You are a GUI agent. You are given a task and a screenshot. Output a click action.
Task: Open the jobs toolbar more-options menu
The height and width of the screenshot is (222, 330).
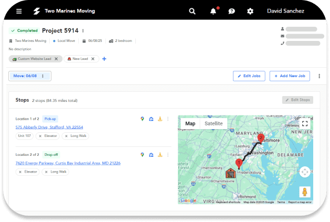[320, 76]
